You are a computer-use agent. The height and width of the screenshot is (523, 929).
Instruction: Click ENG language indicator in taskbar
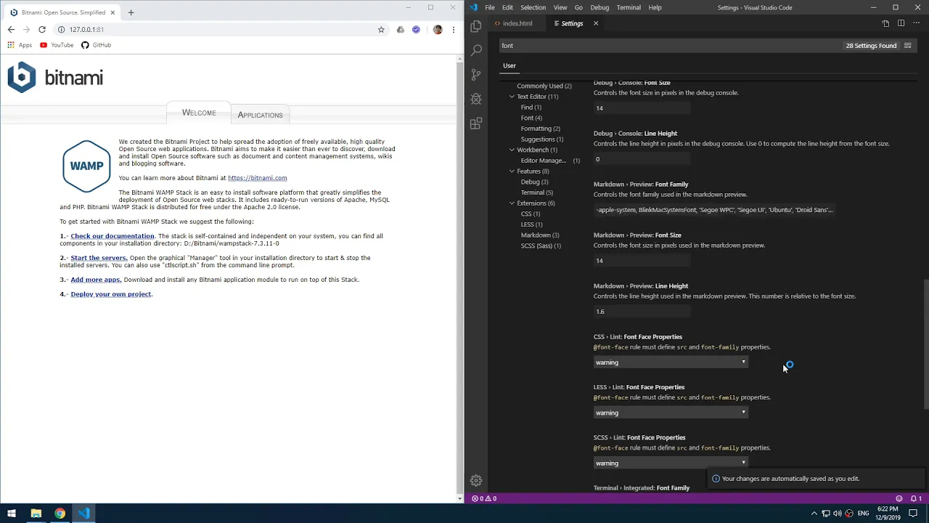[863, 514]
